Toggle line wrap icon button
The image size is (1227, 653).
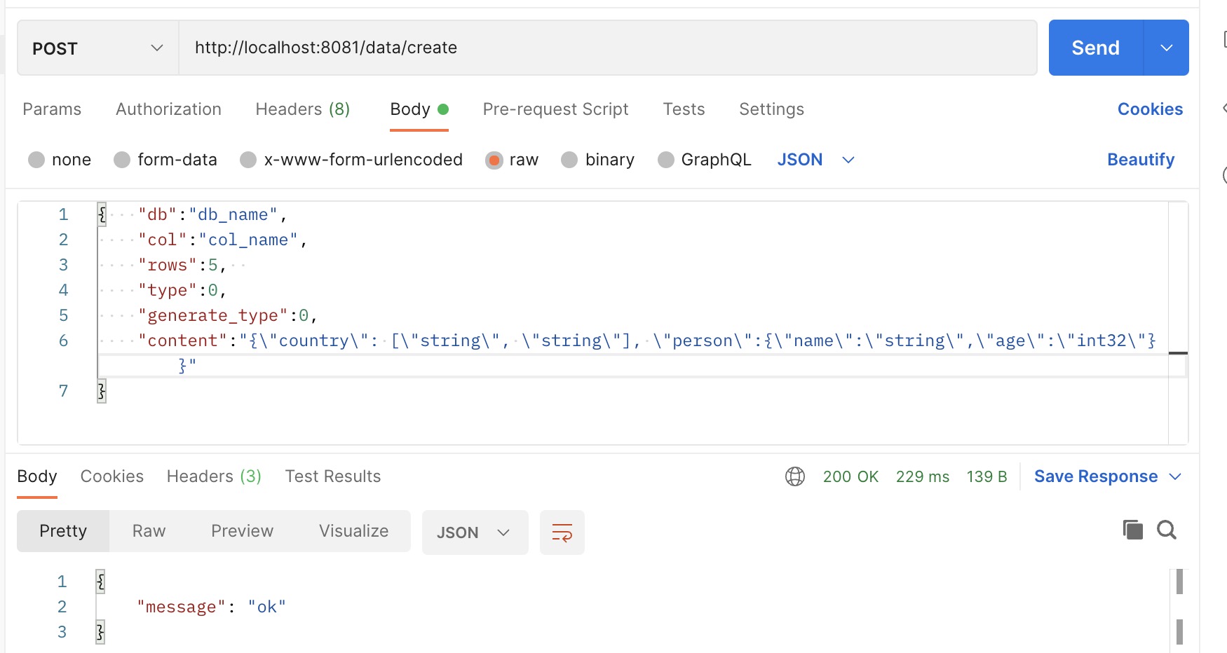tap(562, 532)
